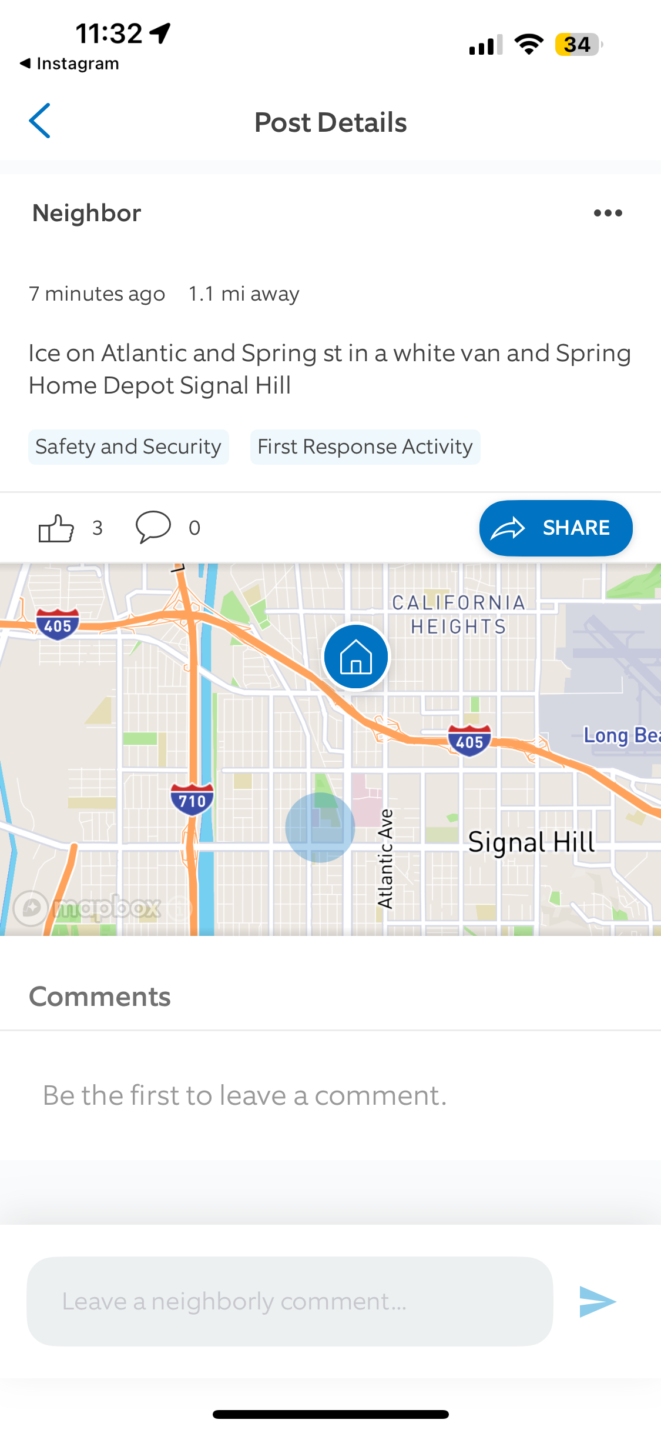Tap the Long Beach airport label

click(x=621, y=735)
